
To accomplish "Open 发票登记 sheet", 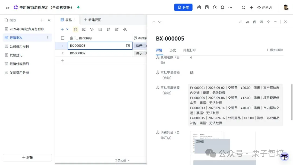I will 27,55.
